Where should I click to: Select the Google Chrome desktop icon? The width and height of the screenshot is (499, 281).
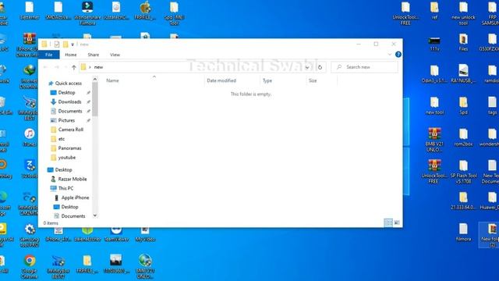pos(30,267)
